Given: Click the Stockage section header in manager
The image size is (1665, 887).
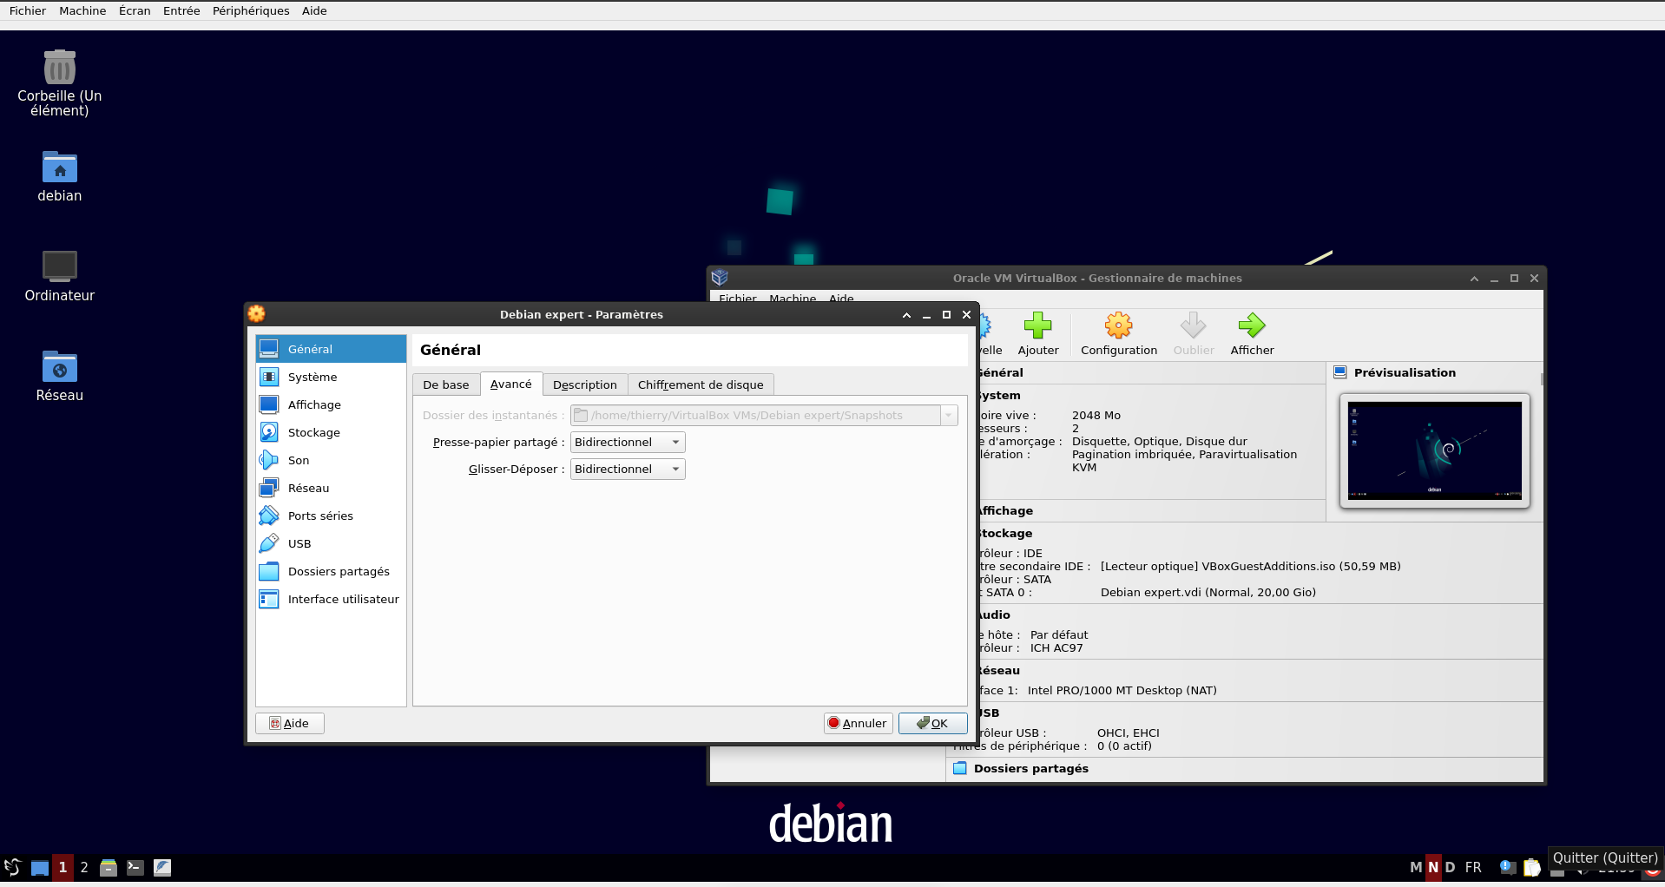Looking at the screenshot, I should click(x=1005, y=533).
